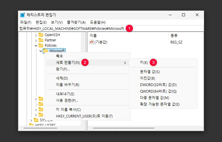Image resolution: width=222 pixels, height=142 pixels.
Task: Select DWORD(32비트) 값(D) in submenu
Action: (163, 85)
